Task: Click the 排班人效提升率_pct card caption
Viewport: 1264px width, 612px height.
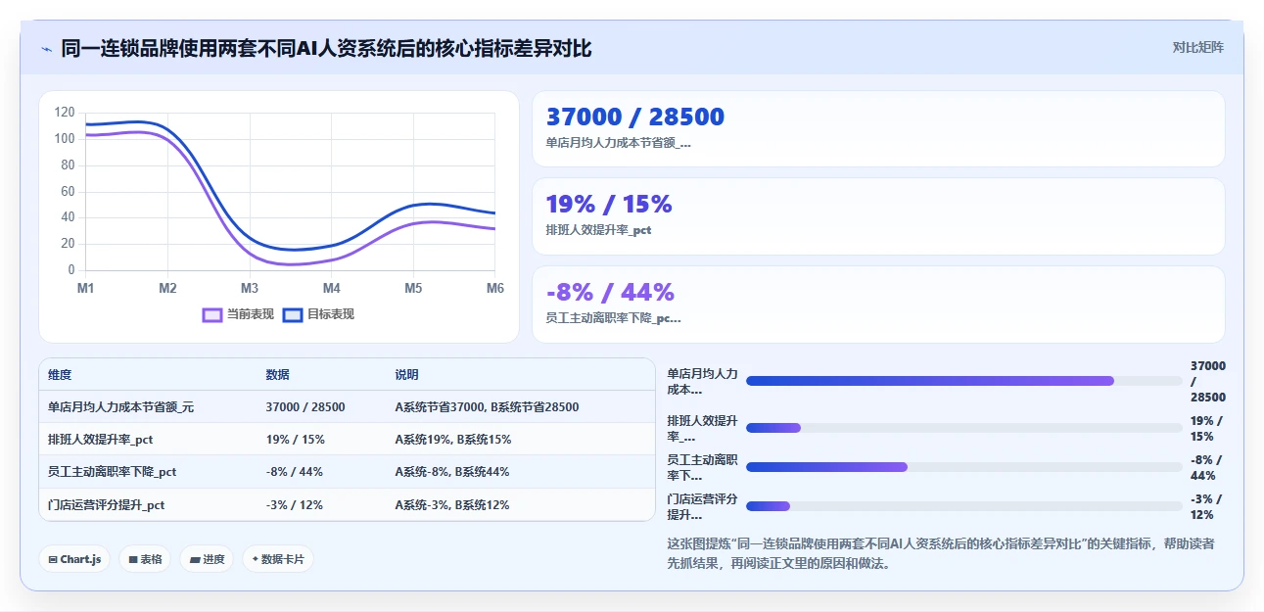Action: pos(598,230)
